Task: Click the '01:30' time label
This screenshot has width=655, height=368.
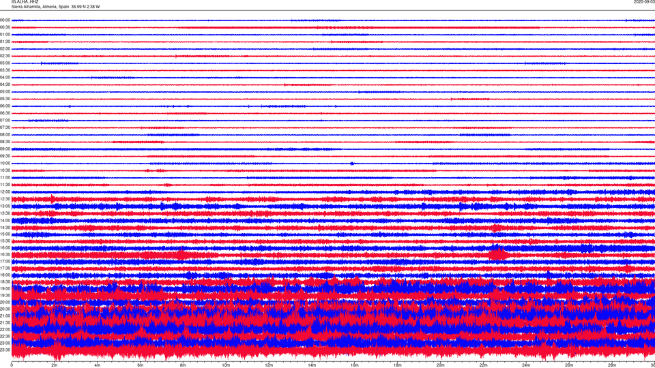Action: pyautogui.click(x=5, y=42)
